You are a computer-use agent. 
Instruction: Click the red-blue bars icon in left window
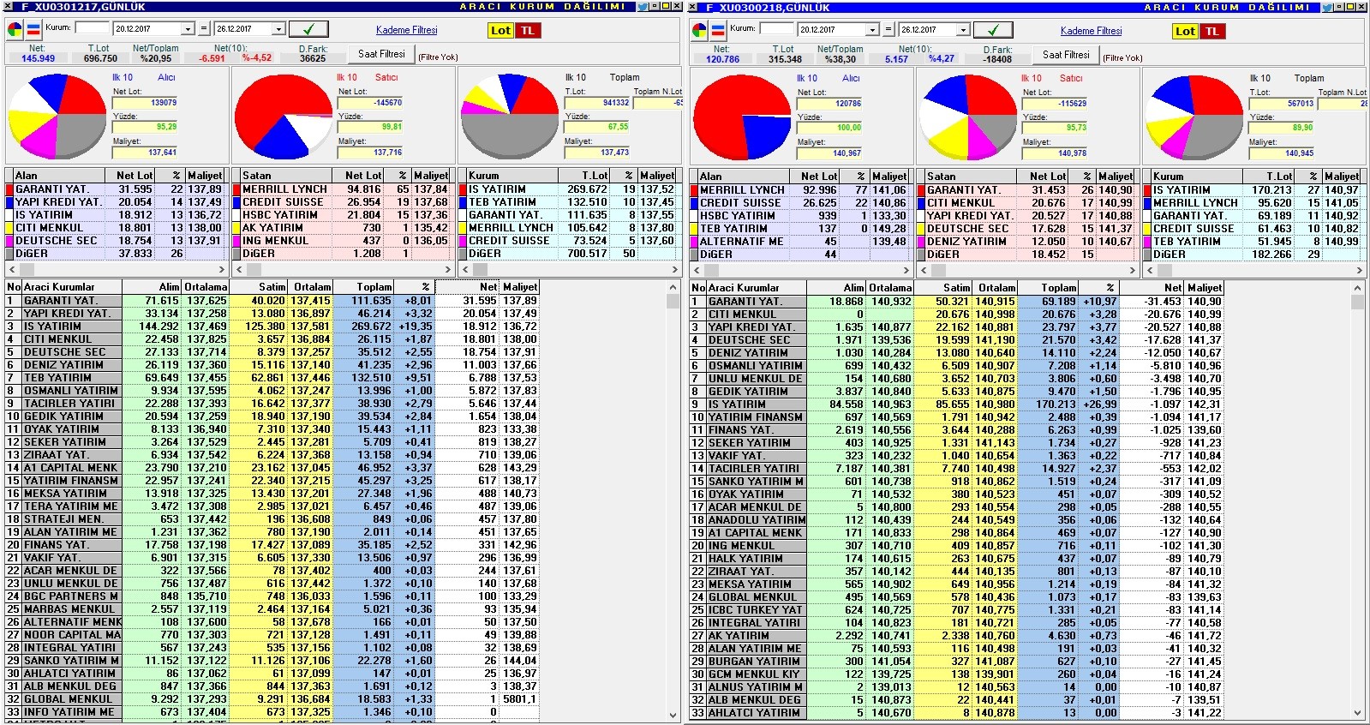pos(33,29)
